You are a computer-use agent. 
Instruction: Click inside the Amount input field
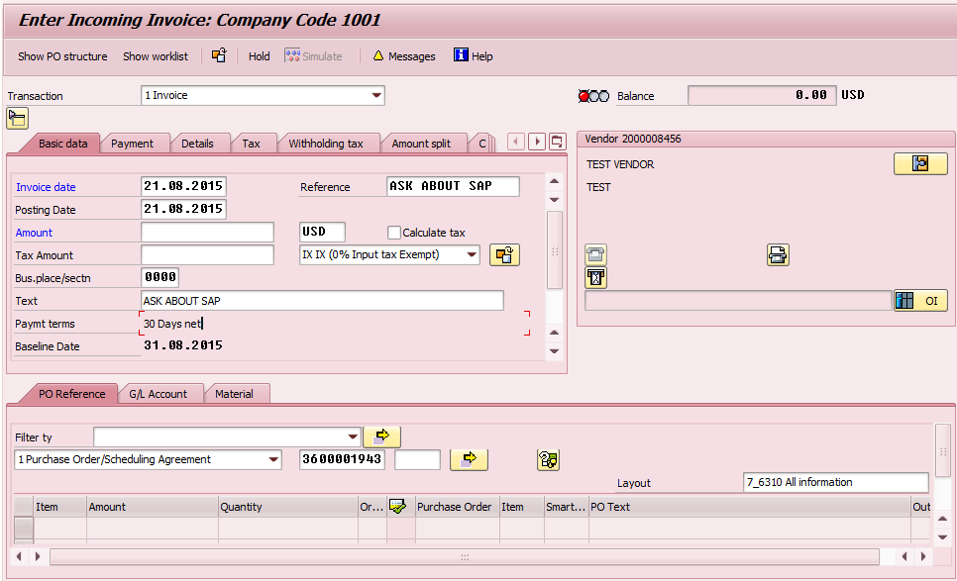tap(206, 233)
